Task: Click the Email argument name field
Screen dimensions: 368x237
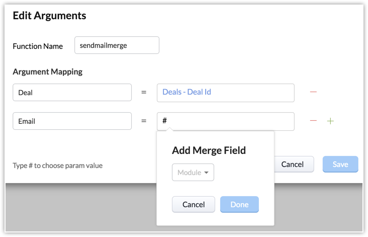Action: pos(72,121)
